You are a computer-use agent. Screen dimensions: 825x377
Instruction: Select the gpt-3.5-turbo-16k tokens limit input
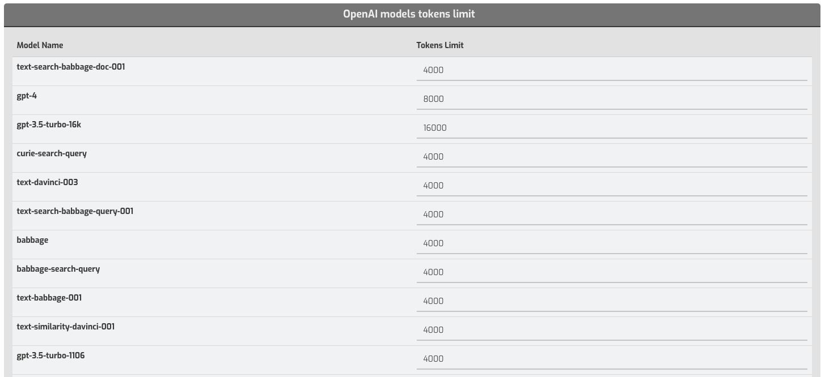coord(611,128)
